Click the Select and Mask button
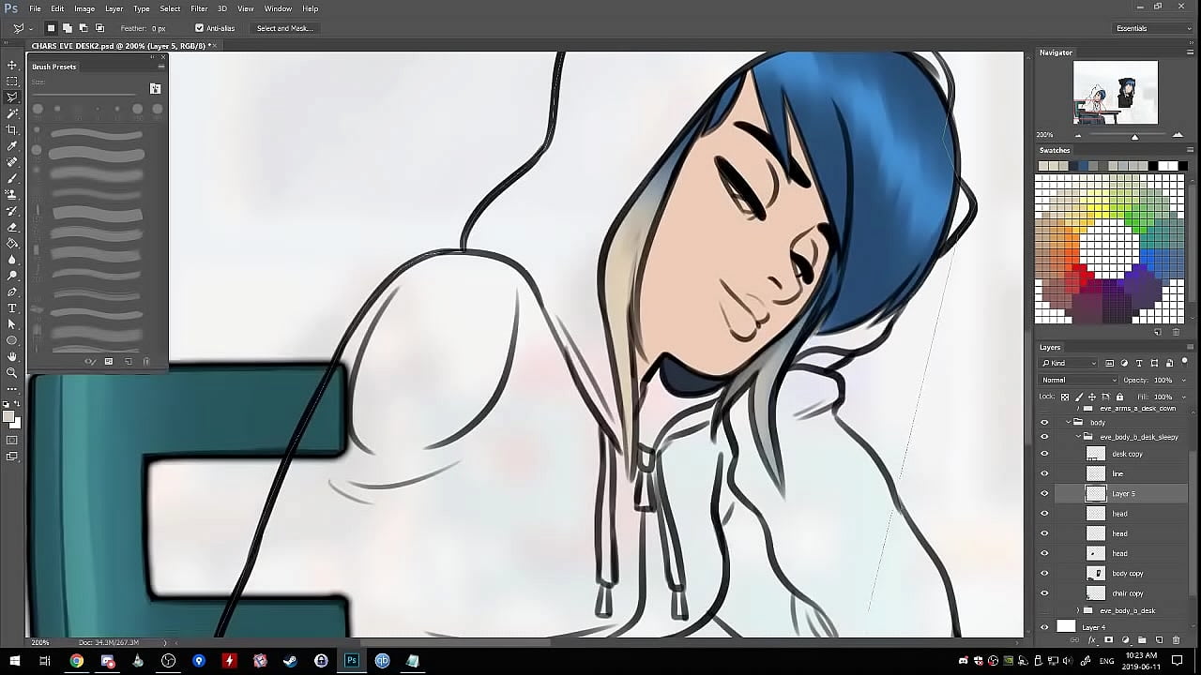Screen dimensions: 1201x675 [x=284, y=28]
